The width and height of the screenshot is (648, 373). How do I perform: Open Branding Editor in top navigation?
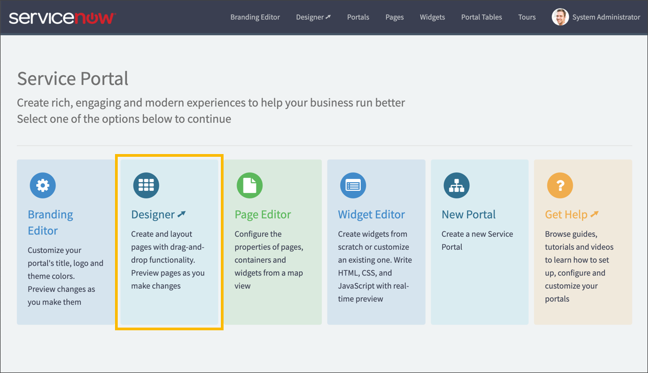255,17
